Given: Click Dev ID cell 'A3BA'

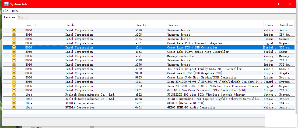Looking at the screenshot, I should coord(151,39).
